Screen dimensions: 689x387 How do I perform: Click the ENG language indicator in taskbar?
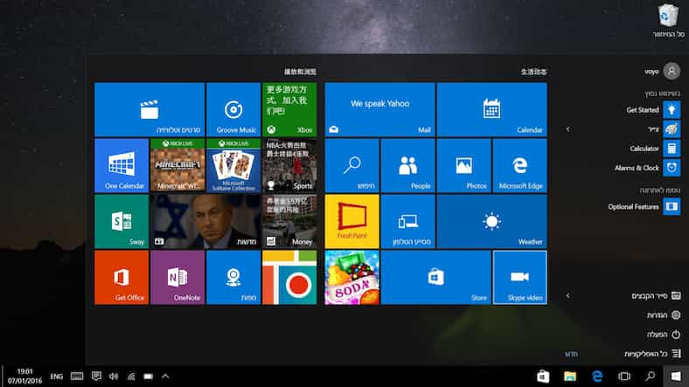[56, 376]
